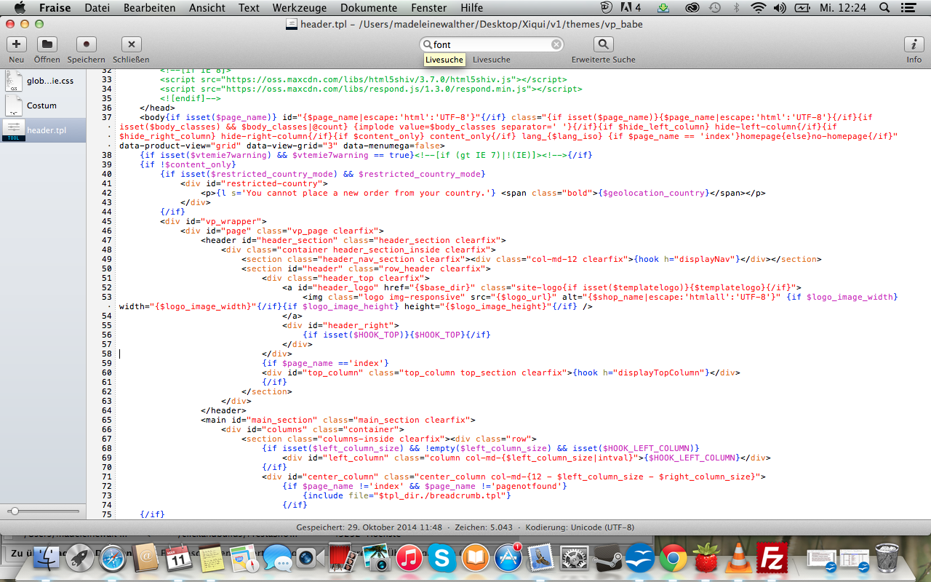Open the Dokumente menu

click(369, 8)
